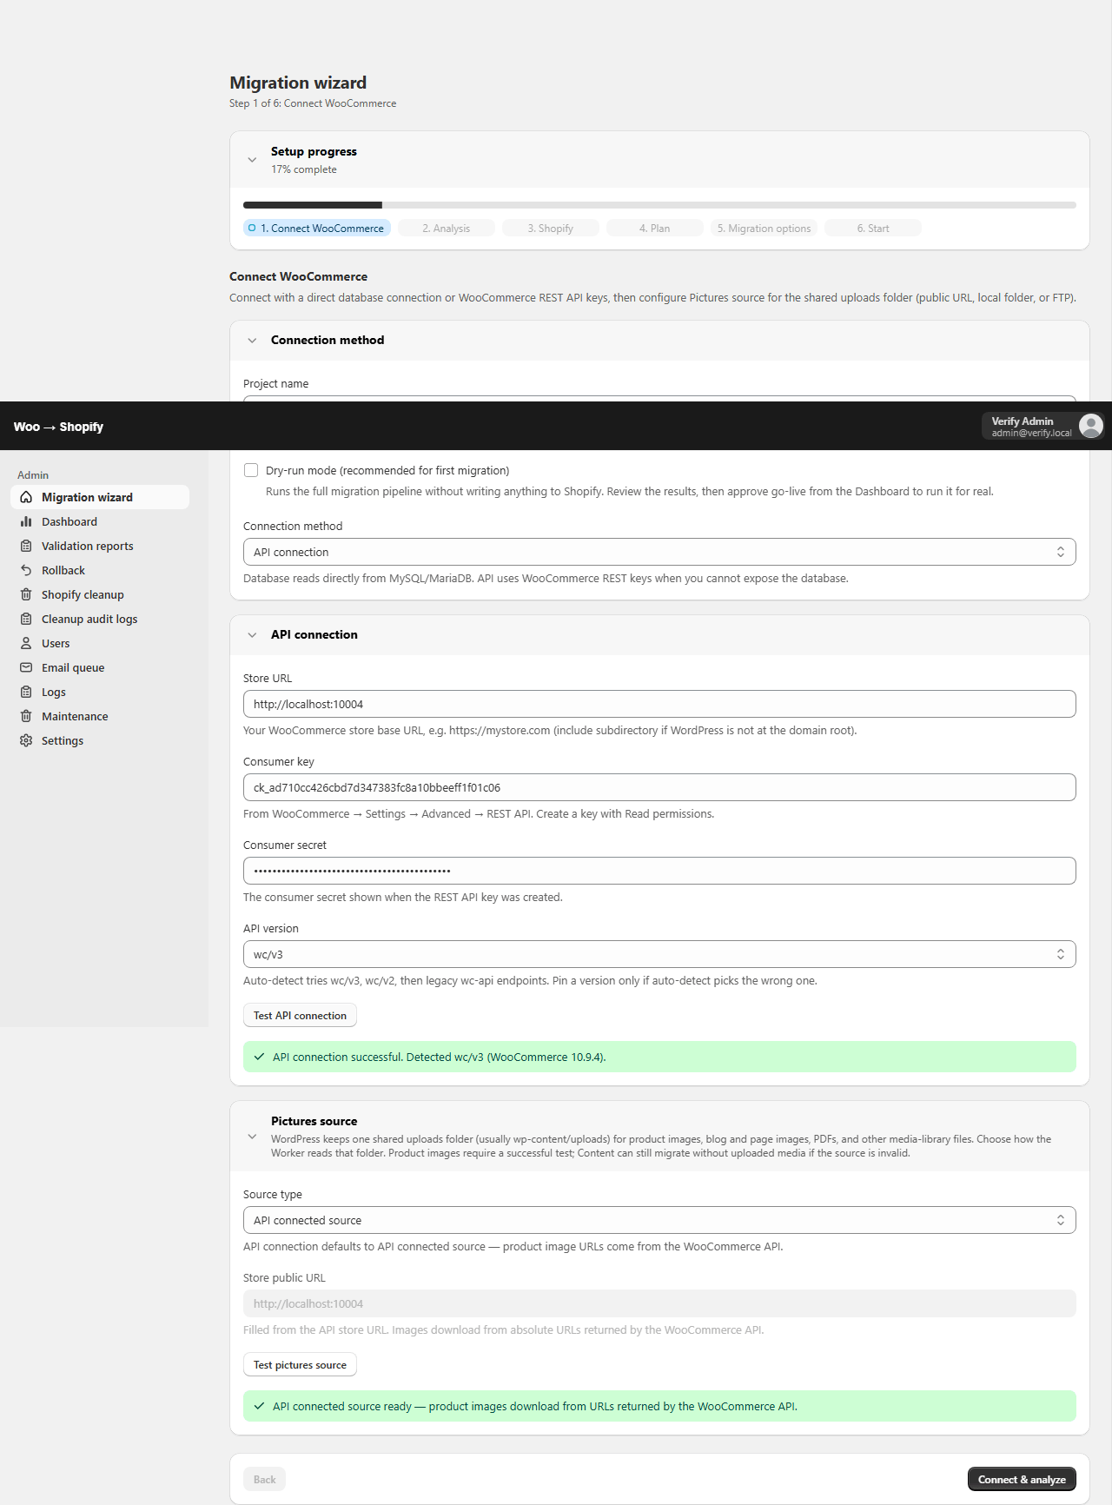Screen dimensions: 1112x1505
Task: Click the Maintenance trash icon
Action: (26, 716)
